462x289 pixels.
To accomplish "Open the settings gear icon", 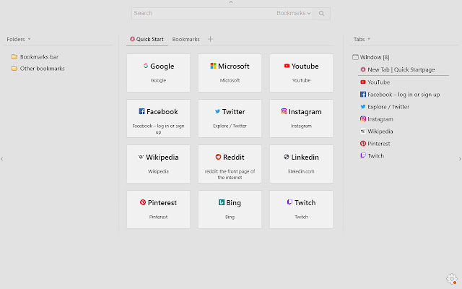I will 452,279.
